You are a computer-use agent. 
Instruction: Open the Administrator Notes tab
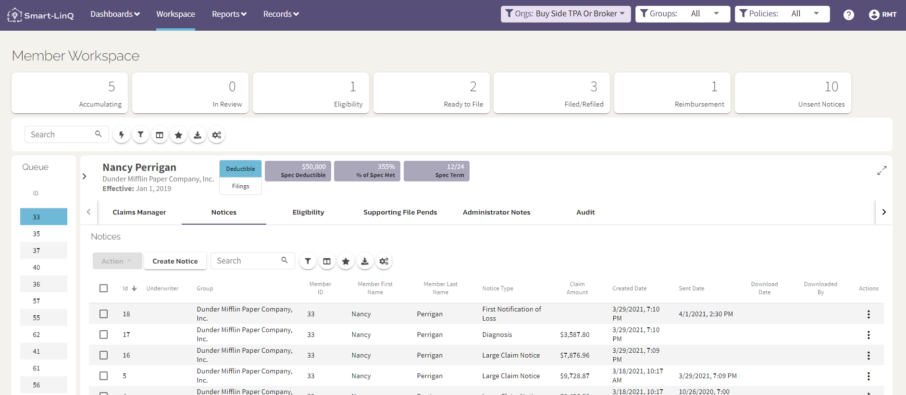pos(496,212)
